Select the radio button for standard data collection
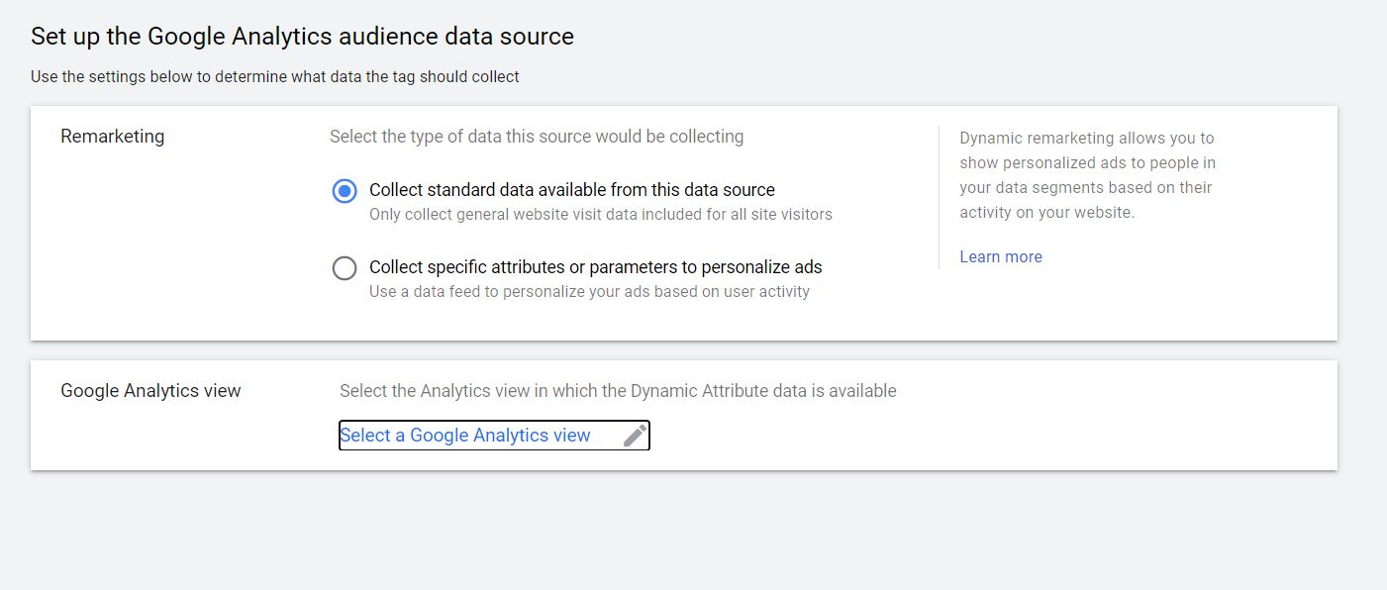 344,190
